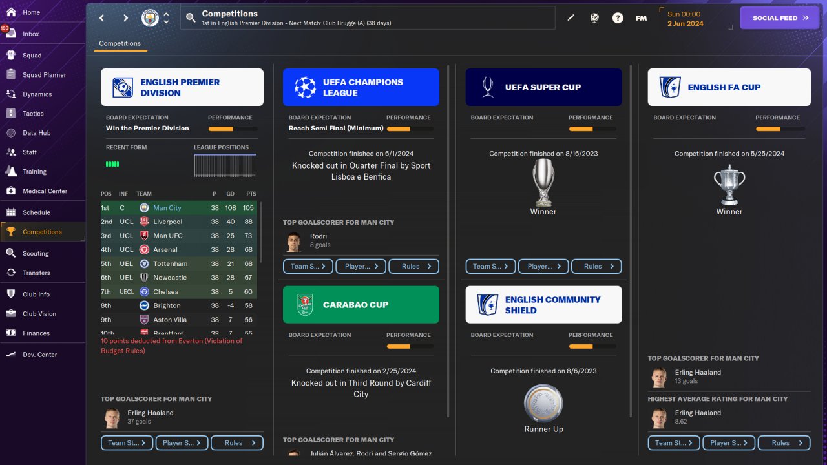
Task: Expand the club switcher up-down arrows
Action: (x=166, y=18)
